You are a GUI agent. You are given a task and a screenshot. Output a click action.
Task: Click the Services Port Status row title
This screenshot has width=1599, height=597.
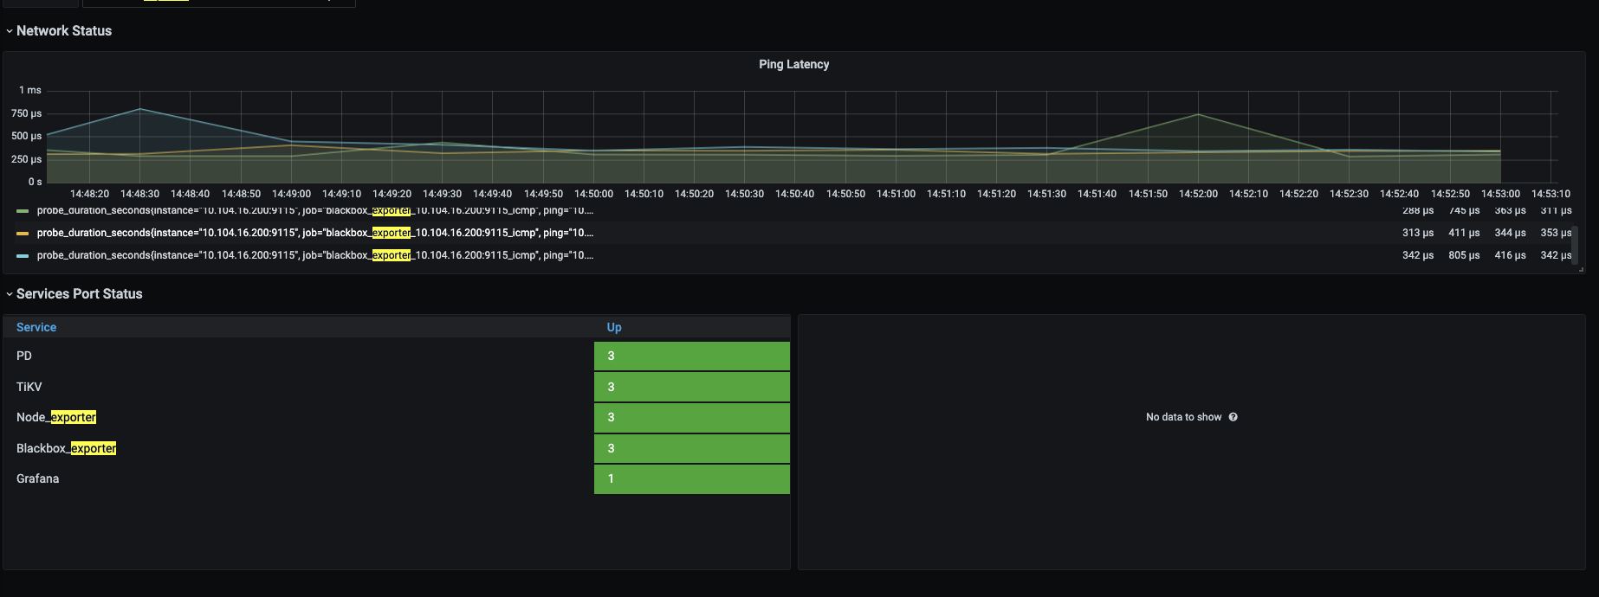point(80,294)
